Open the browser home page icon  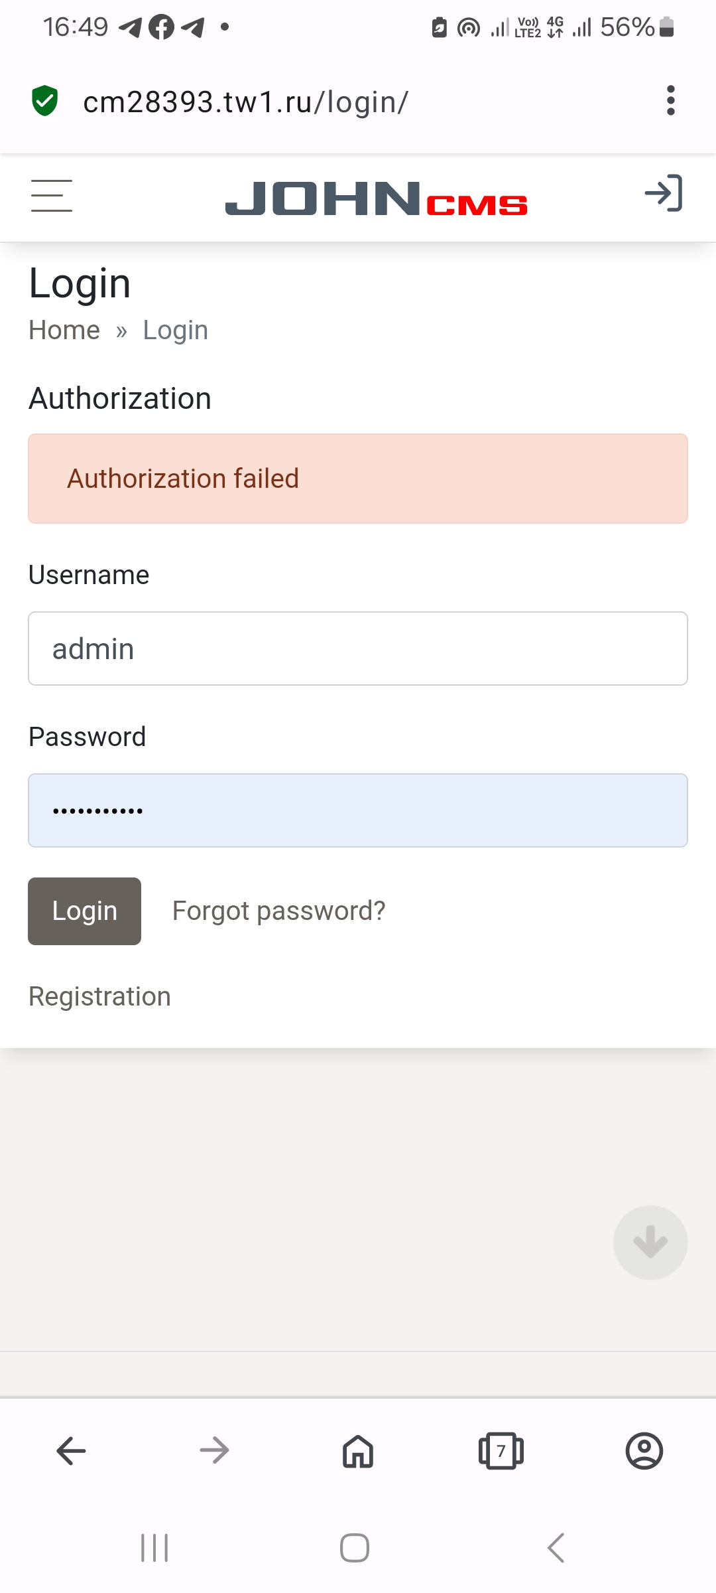pos(358,1450)
